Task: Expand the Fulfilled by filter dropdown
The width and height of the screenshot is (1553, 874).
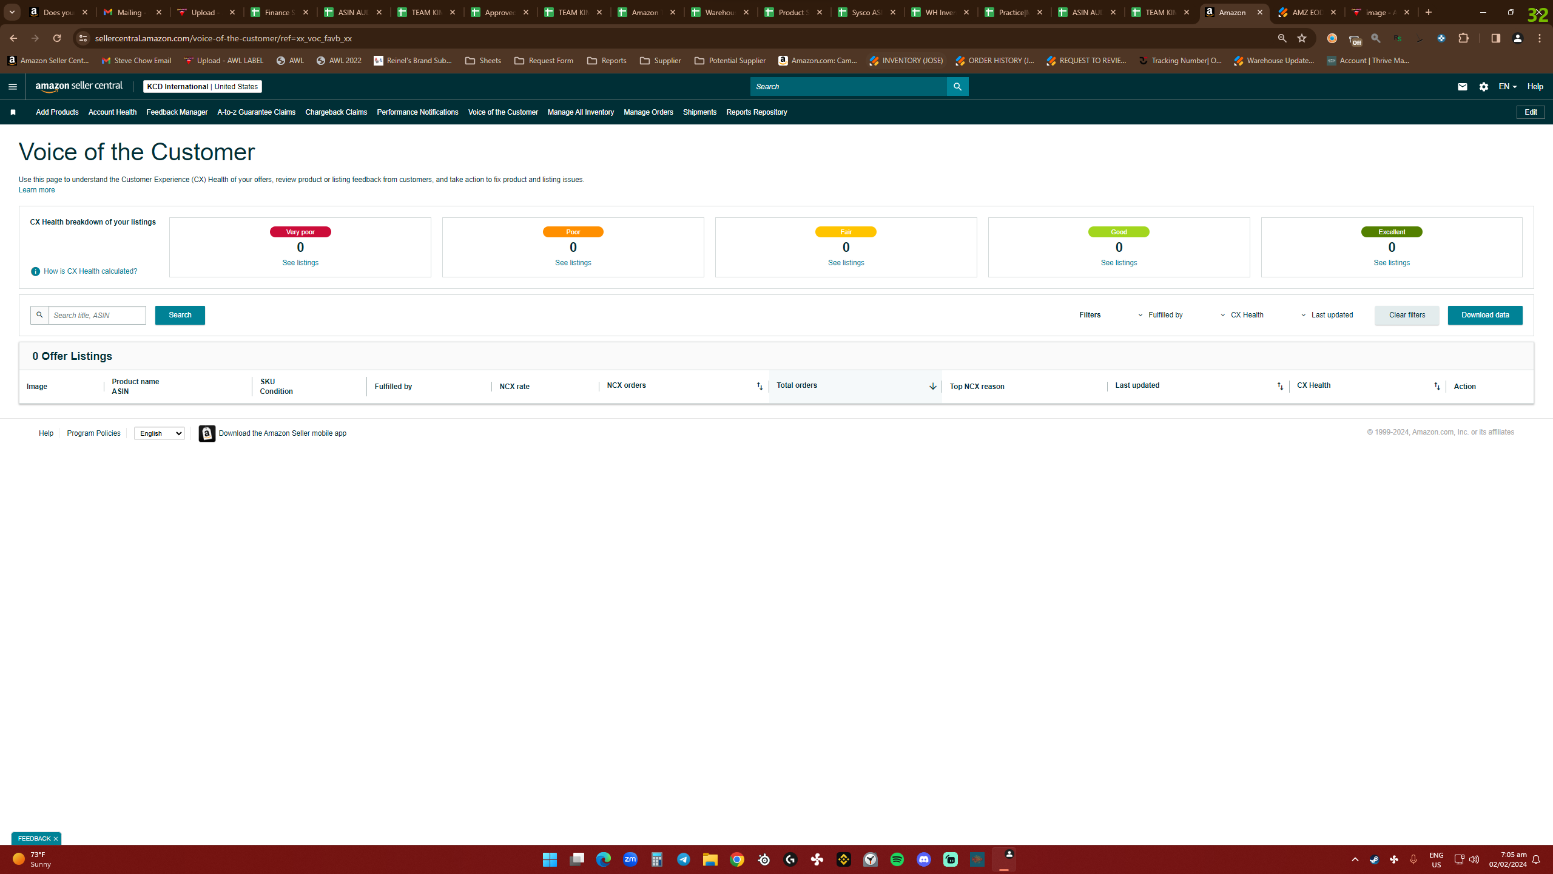Action: pyautogui.click(x=1161, y=315)
